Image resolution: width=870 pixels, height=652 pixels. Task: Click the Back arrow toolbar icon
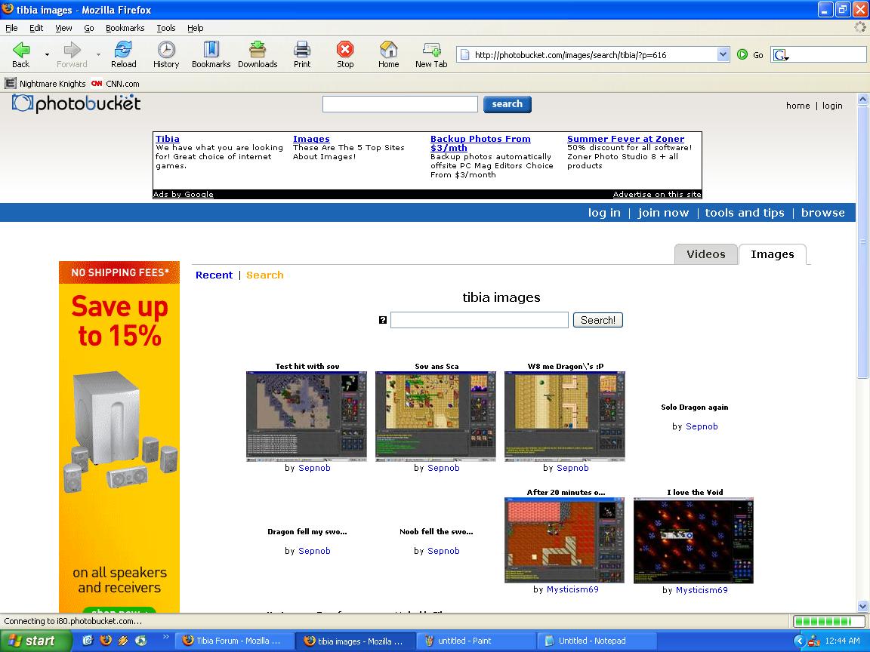(21, 51)
